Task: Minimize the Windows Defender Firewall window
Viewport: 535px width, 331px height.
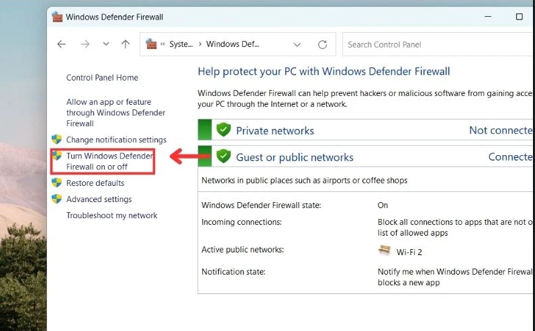Action: [x=488, y=16]
